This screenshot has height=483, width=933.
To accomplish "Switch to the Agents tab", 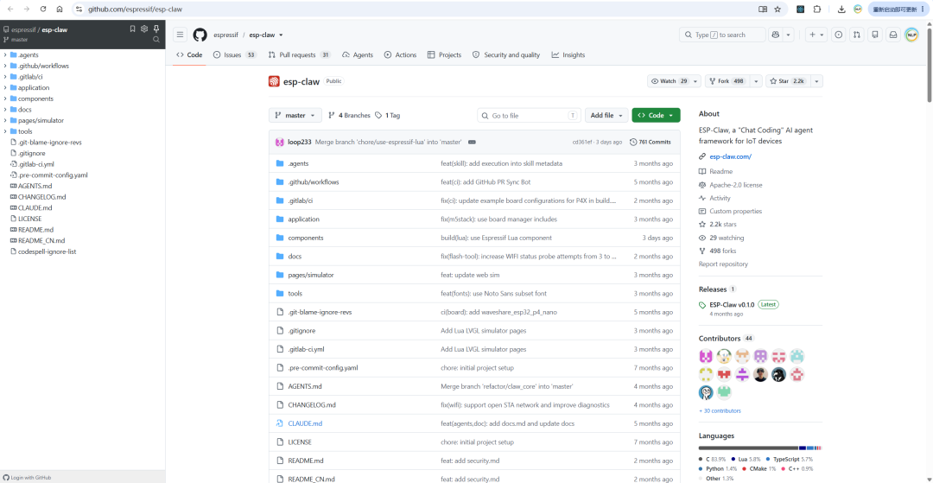I will click(x=358, y=54).
